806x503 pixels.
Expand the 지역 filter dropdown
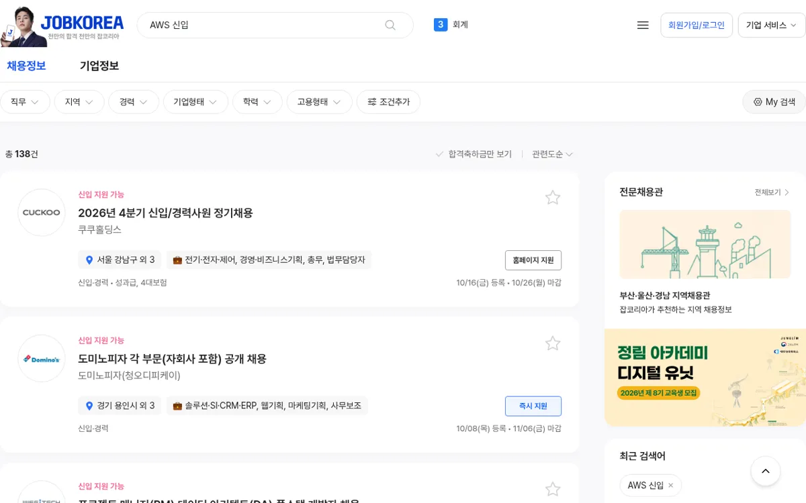[79, 102]
